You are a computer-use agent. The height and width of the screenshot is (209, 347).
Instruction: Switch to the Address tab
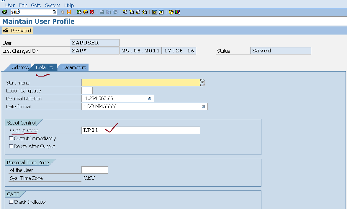20,67
